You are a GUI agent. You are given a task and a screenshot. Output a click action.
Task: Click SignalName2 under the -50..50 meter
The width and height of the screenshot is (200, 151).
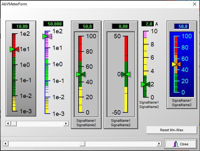point(121,125)
